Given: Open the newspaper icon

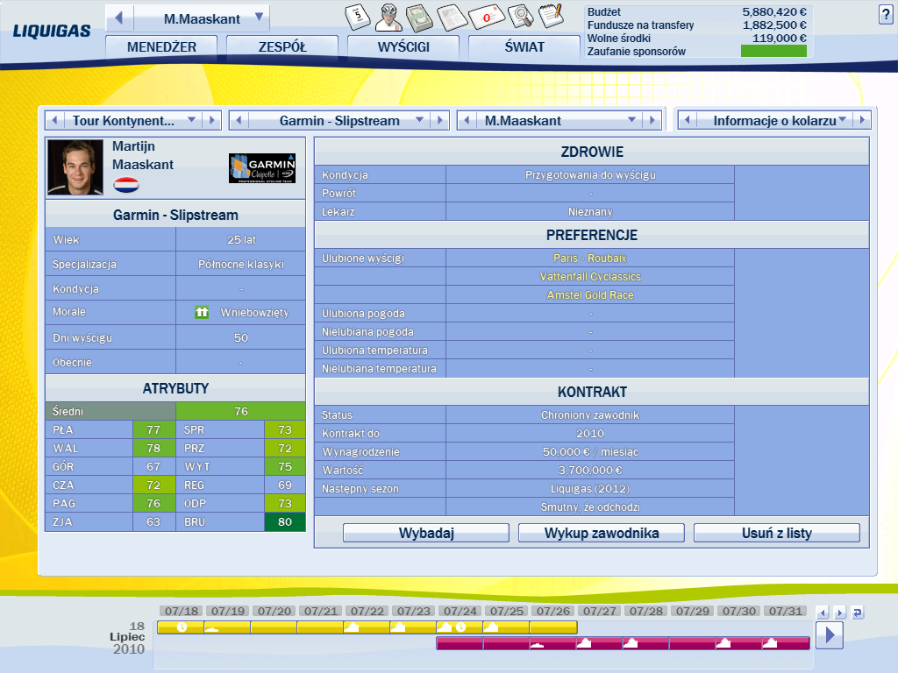Looking at the screenshot, I should click(452, 18).
